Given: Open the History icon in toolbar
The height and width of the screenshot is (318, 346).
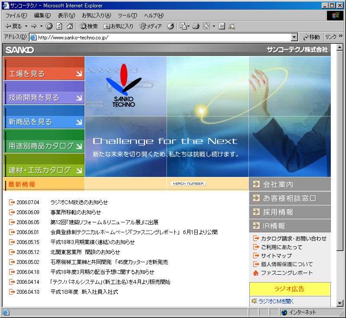Looking at the screenshot, I should (x=170, y=26).
